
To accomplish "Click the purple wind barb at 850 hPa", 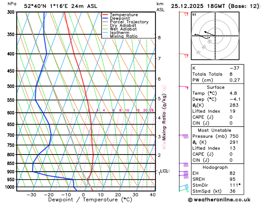I will click(184, 165).
